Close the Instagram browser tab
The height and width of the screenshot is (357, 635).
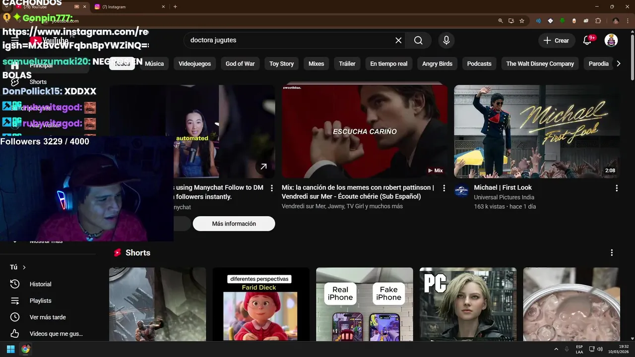(x=163, y=7)
